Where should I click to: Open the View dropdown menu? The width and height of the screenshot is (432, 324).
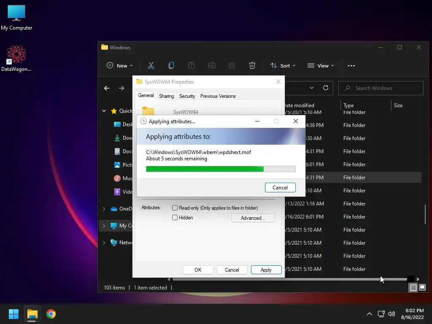coord(321,65)
